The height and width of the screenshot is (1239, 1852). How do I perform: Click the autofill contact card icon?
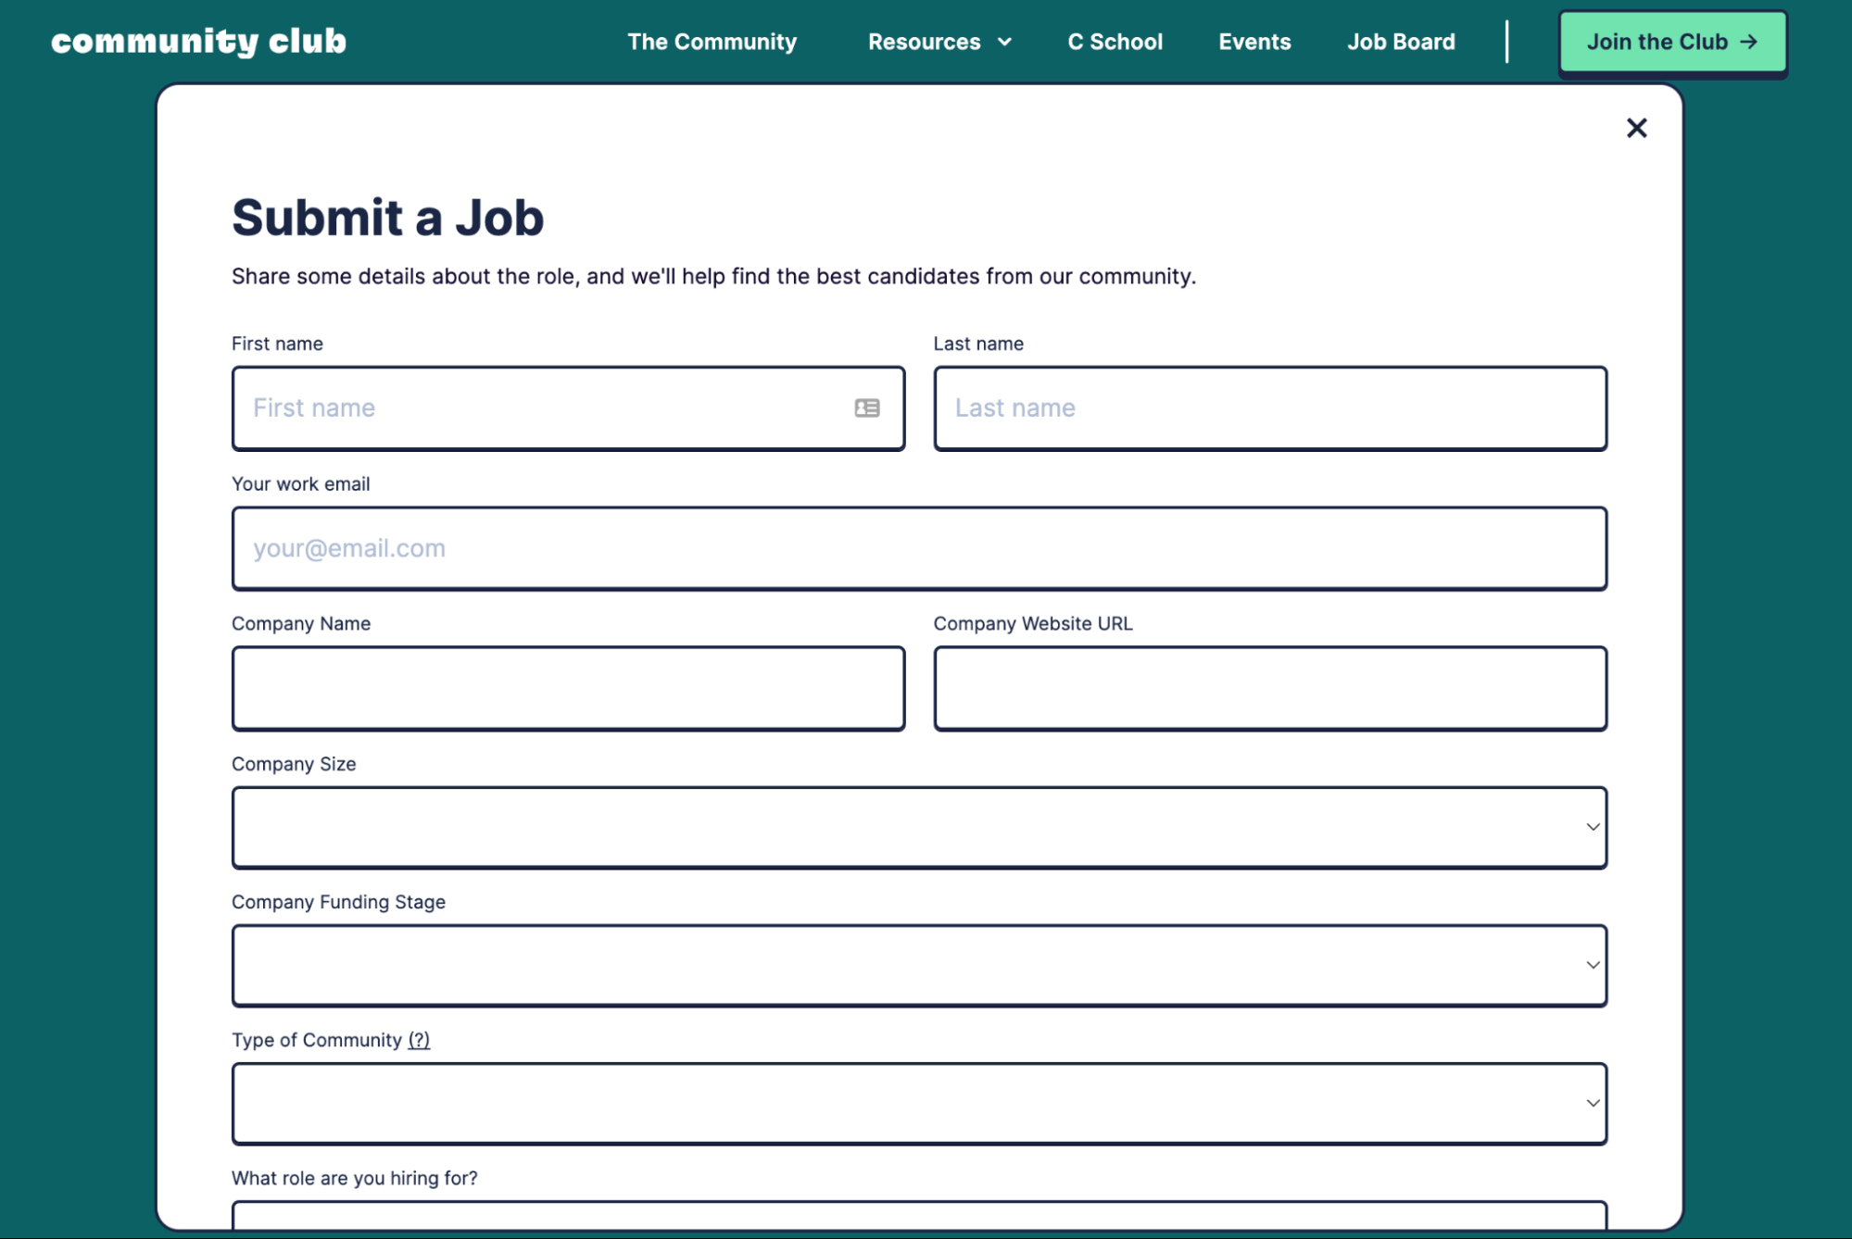point(866,408)
